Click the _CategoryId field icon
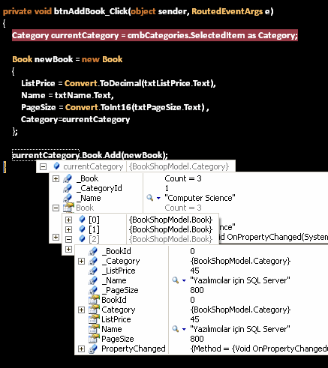Image resolution: width=328 pixels, height=368 pixels. tap(68, 188)
